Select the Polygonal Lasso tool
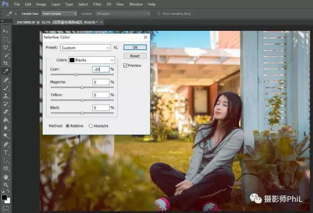Image resolution: width=313 pixels, height=213 pixels. pos(5,47)
